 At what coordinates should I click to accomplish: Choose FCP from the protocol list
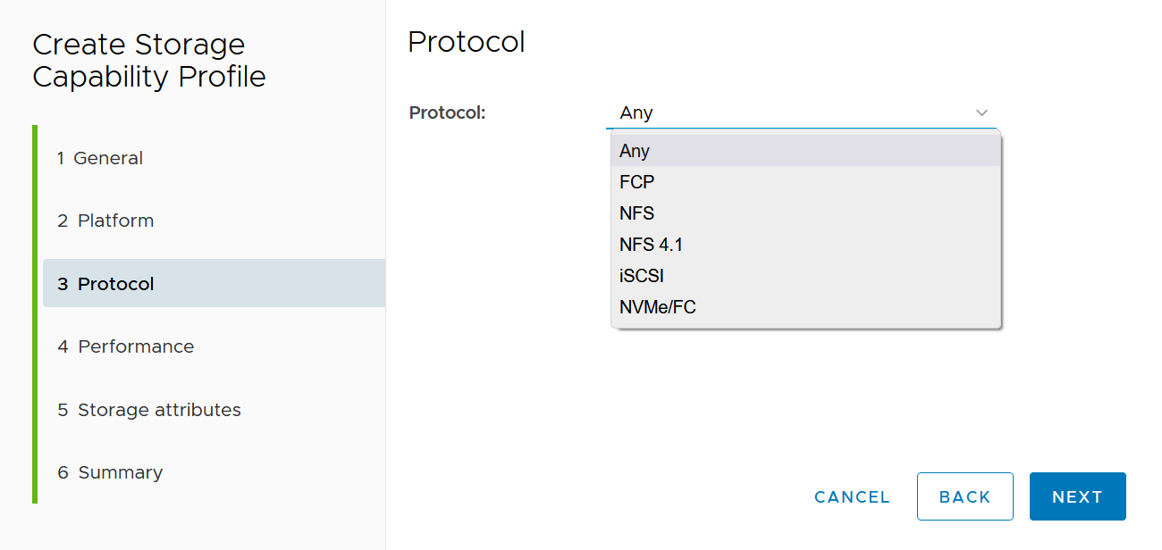click(637, 182)
